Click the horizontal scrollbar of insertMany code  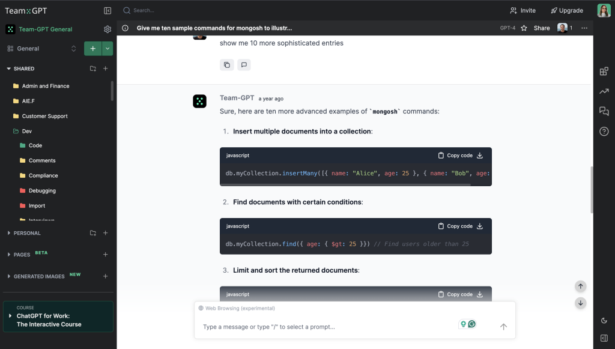coord(345,184)
